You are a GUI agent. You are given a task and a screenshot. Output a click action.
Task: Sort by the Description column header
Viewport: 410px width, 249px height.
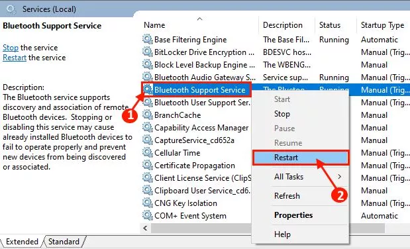click(283, 25)
